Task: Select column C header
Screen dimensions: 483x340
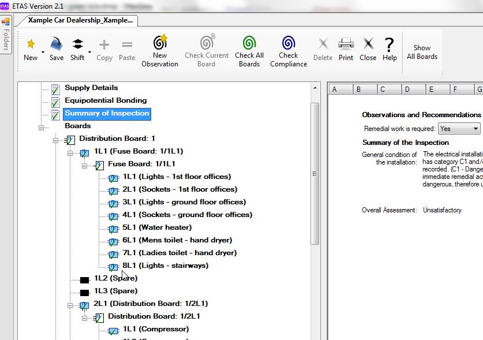Action: pyautogui.click(x=390, y=89)
